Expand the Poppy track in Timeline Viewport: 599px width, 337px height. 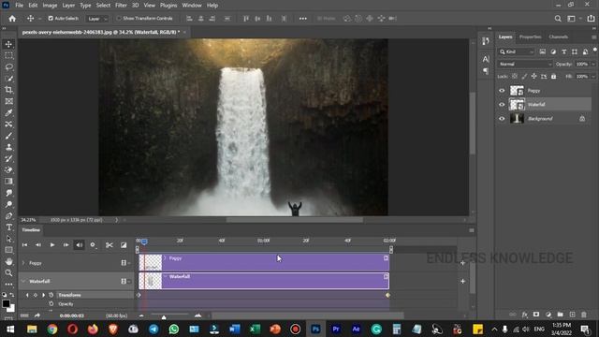coord(23,263)
